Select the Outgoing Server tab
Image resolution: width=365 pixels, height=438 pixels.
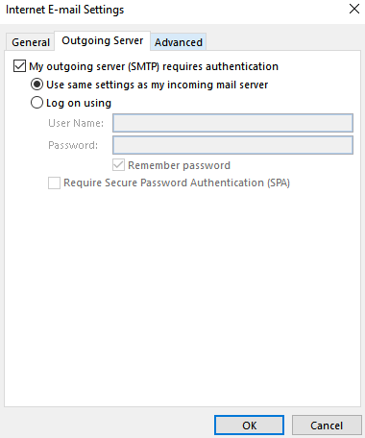coord(103,40)
